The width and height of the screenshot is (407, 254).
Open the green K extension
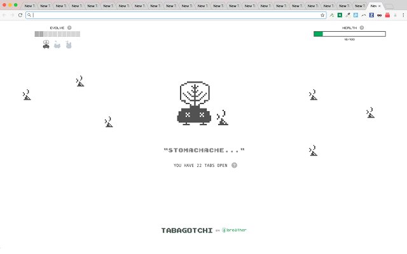tap(340, 15)
